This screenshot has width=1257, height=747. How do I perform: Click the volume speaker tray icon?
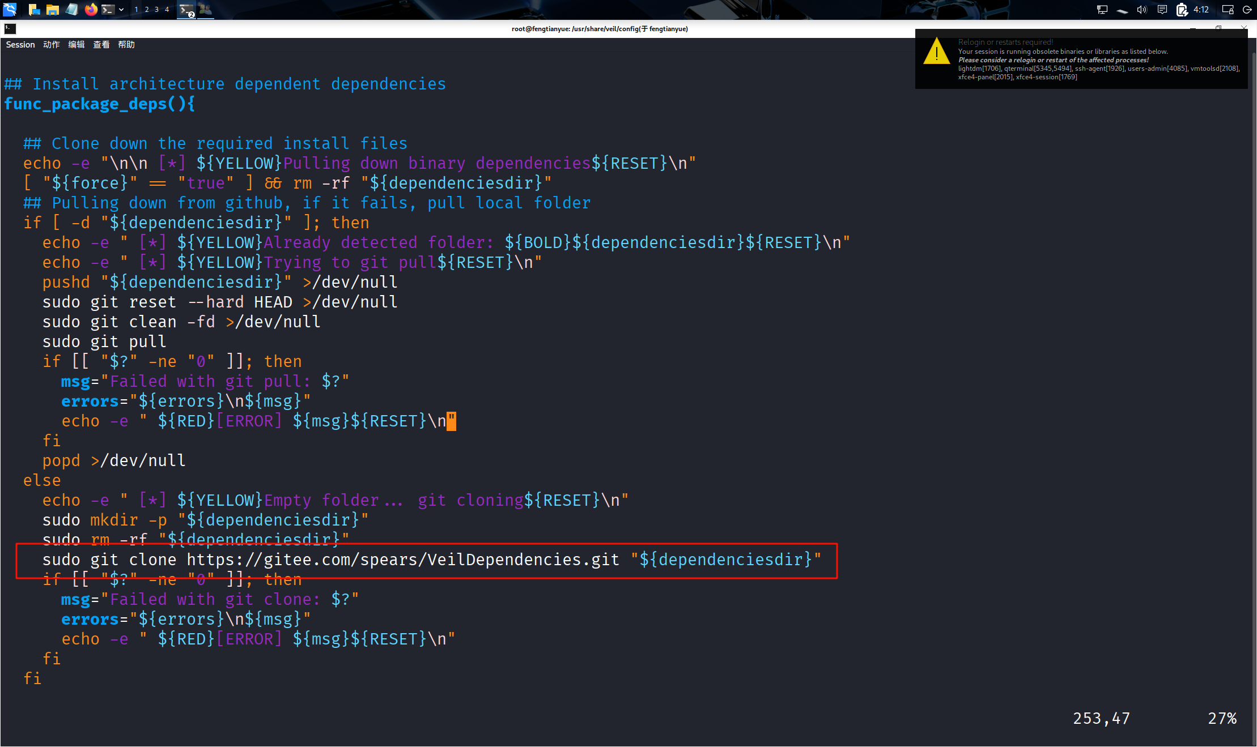(x=1141, y=9)
